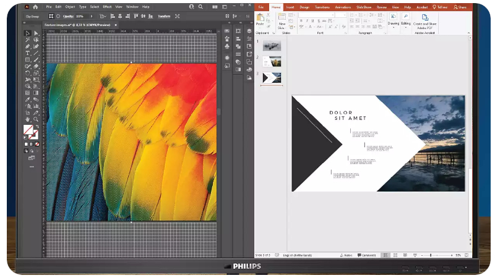Click the Transform button in control bar

pos(164,16)
